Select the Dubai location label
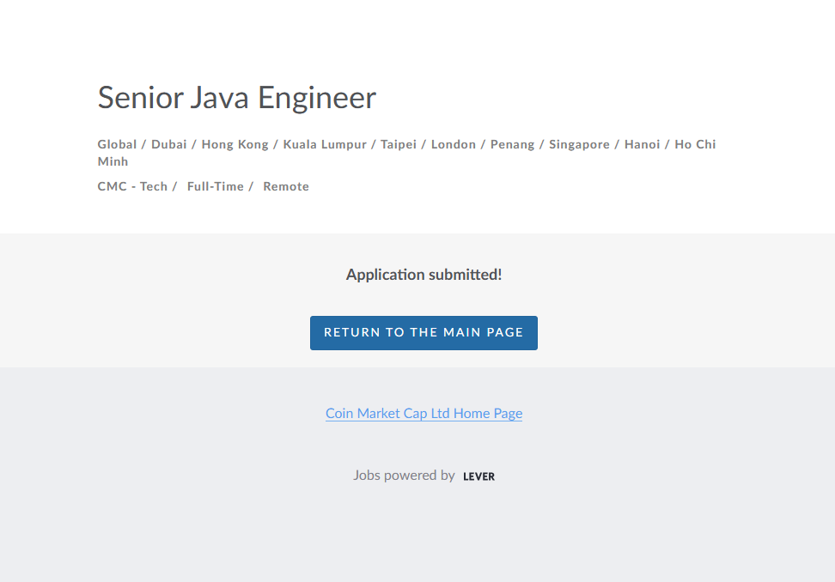Image resolution: width=835 pixels, height=582 pixels. point(169,144)
